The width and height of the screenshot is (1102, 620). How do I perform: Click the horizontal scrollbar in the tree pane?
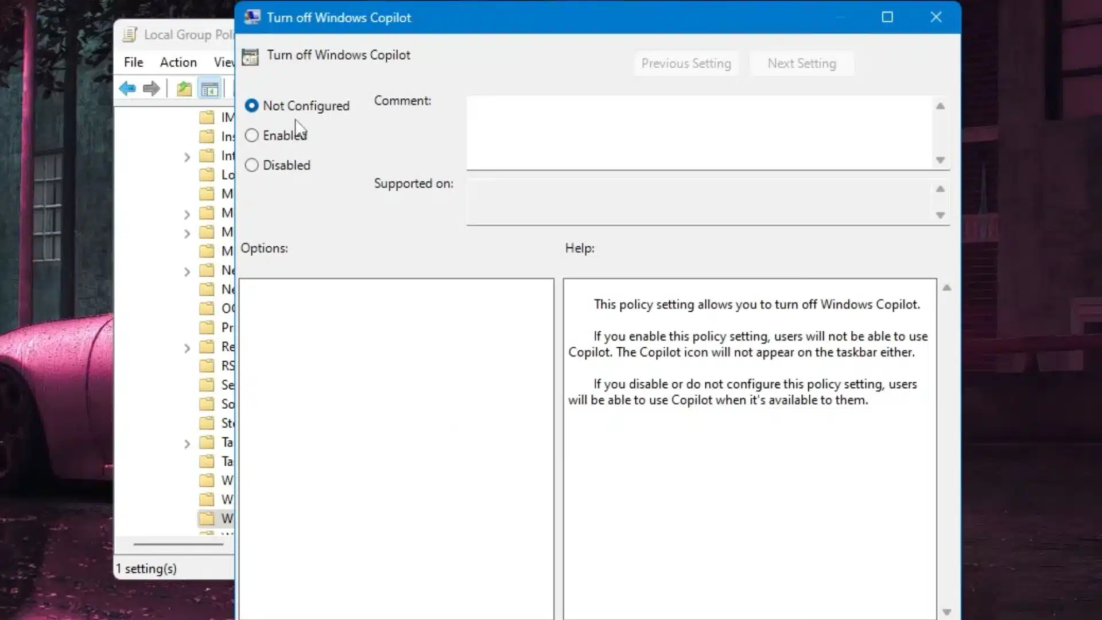click(178, 544)
